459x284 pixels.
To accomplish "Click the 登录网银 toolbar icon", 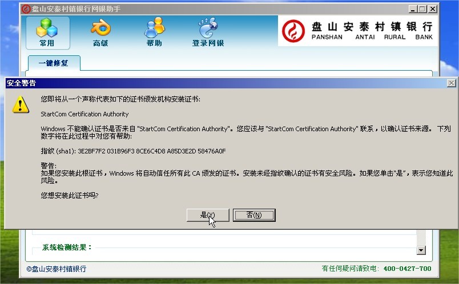I will 208,33.
